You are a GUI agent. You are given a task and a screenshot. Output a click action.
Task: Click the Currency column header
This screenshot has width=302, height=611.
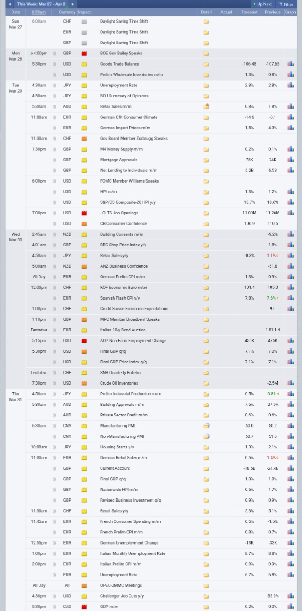point(67,12)
